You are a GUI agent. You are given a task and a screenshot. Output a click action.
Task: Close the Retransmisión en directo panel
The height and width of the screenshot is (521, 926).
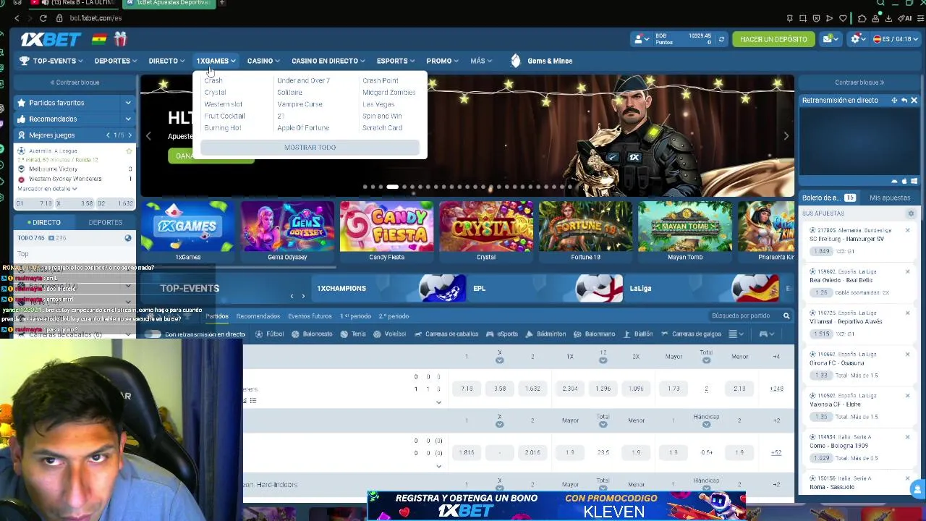click(914, 101)
